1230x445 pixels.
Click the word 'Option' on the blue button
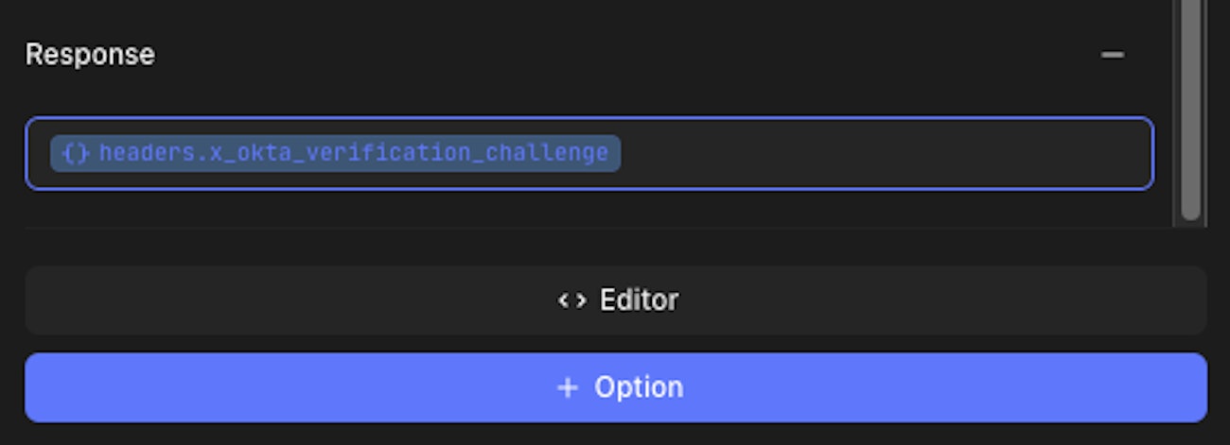[x=639, y=387]
